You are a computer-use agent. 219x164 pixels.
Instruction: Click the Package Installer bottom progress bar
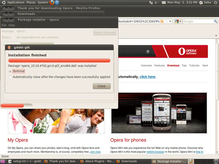point(16,106)
